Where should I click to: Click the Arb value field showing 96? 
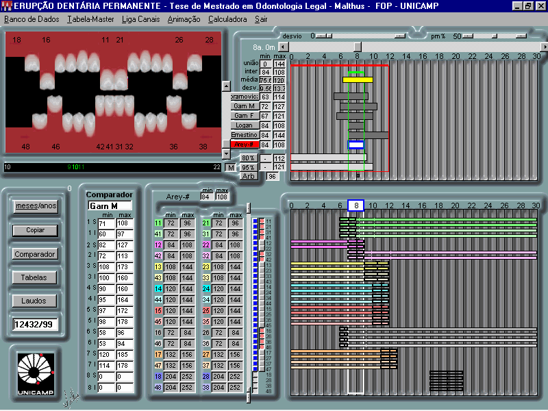pos(273,177)
